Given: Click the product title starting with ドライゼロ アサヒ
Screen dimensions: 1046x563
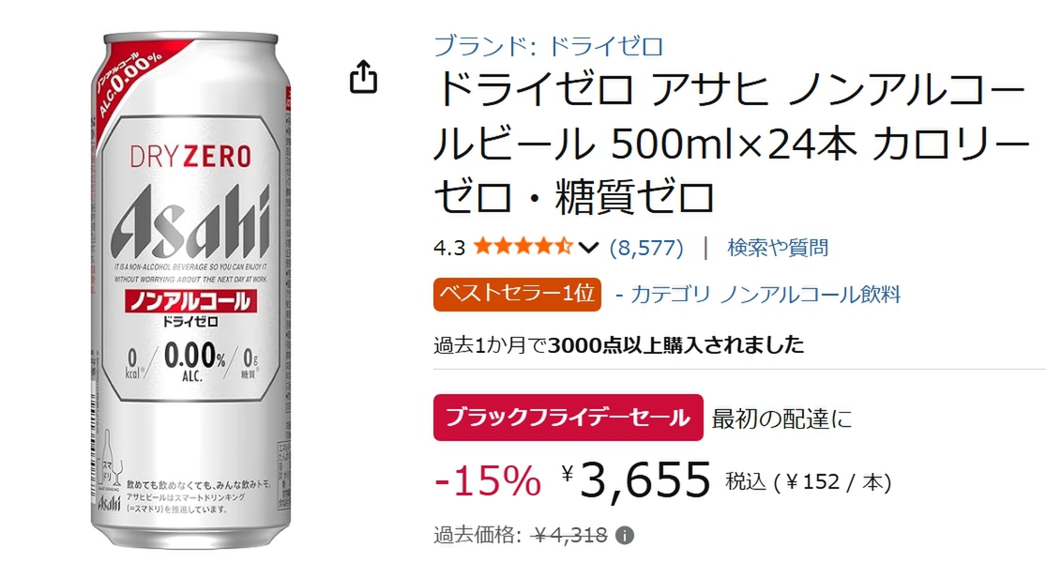Looking at the screenshot, I should pos(731,144).
